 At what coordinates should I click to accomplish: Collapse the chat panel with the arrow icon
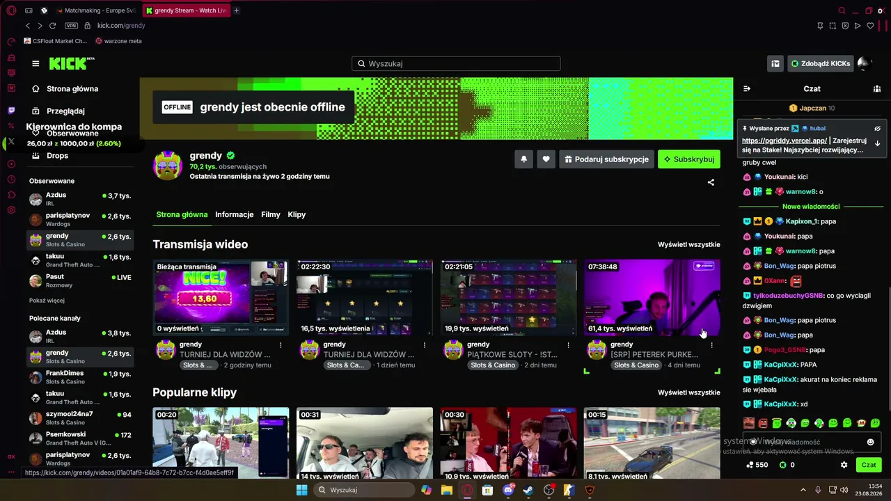coord(747,88)
